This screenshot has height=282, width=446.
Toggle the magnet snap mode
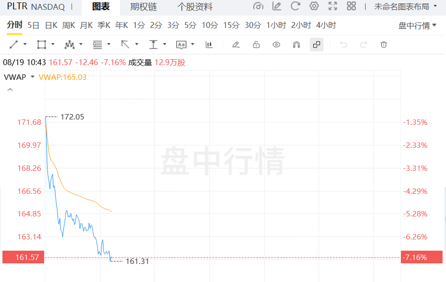[297, 45]
